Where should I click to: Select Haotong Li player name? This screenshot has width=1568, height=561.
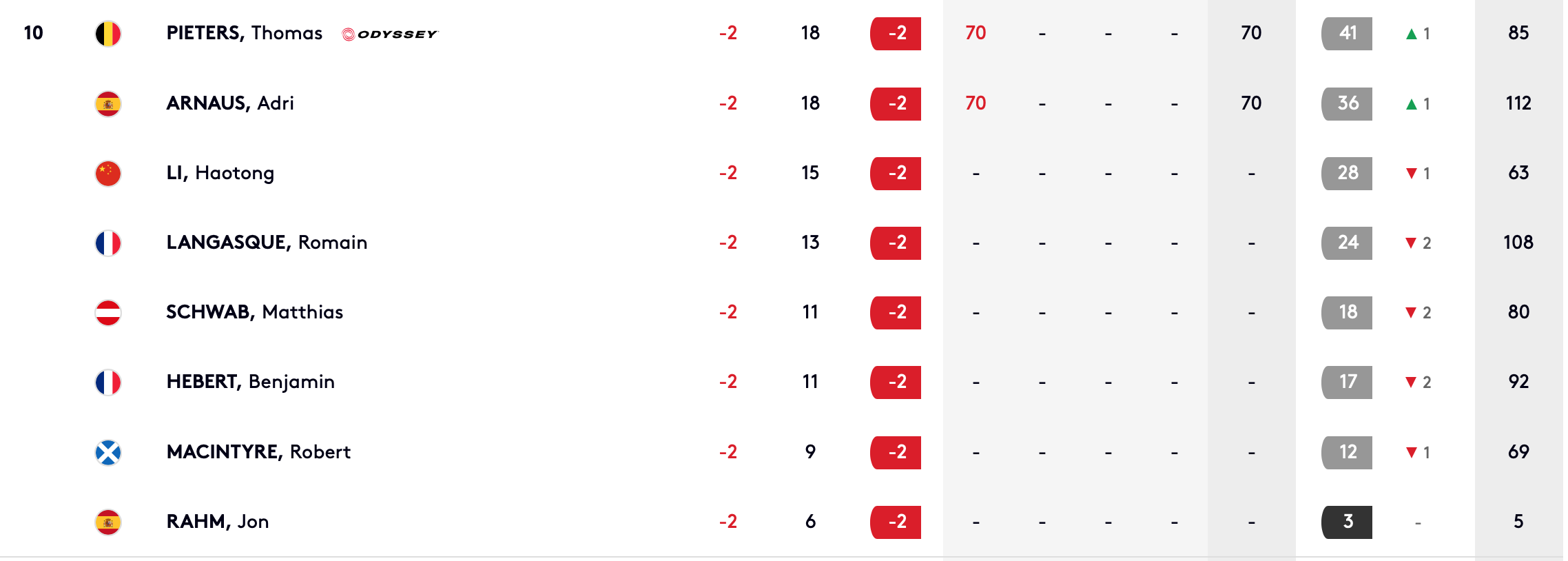[x=220, y=173]
